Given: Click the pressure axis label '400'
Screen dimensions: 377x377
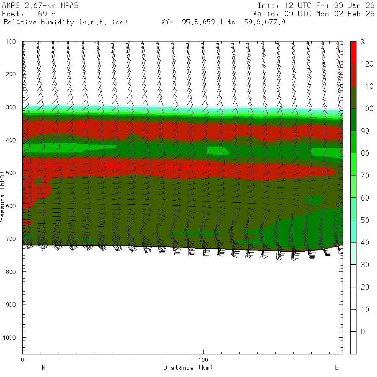Looking at the screenshot, I should [11, 140].
